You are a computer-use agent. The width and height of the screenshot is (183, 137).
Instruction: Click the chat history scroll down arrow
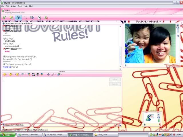coord(120,67)
